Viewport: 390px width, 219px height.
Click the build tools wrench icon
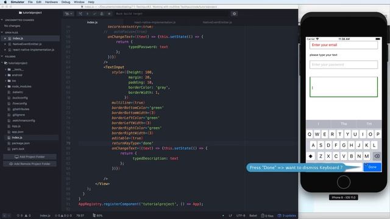[80, 13]
